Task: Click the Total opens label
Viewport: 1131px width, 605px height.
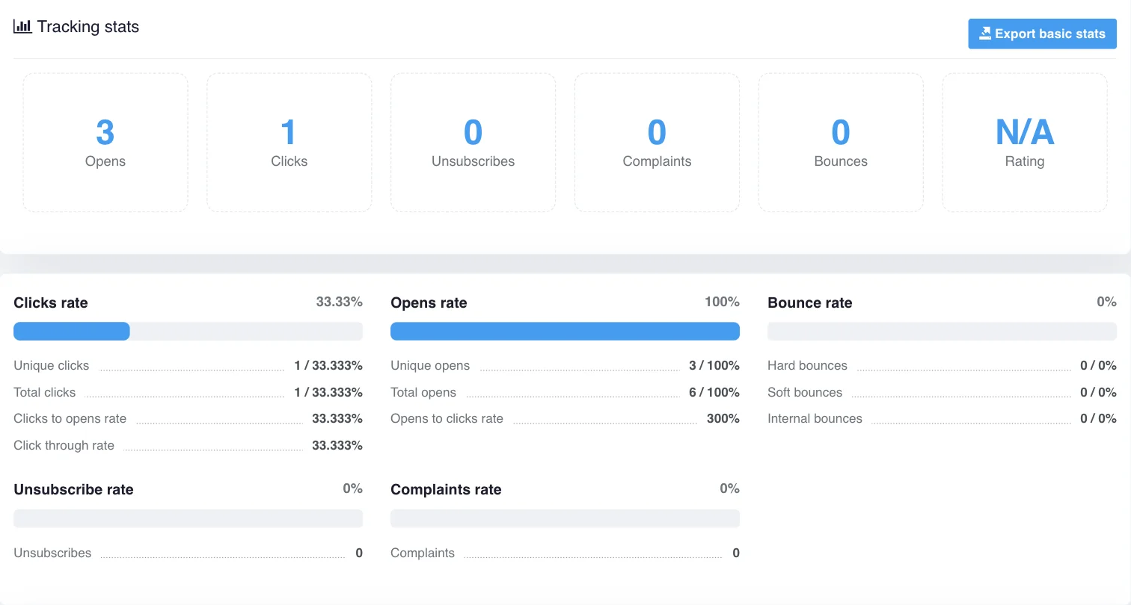Action: (423, 392)
